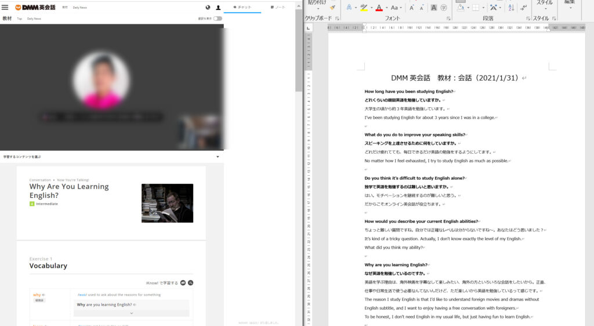Open highlight color dropdown arrow

pyautogui.click(x=371, y=8)
